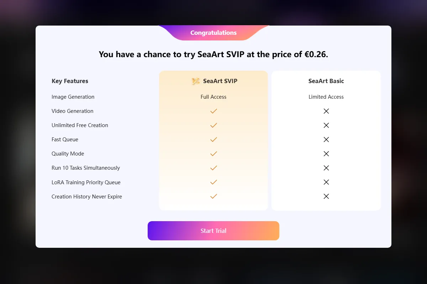Click the Run 10 Tasks Simultaneously label
The image size is (427, 284).
86,168
